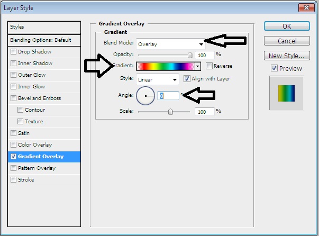This screenshot has width=319, height=236.
Task: Tick the Inner Glow checkbox
Action: 13,86
